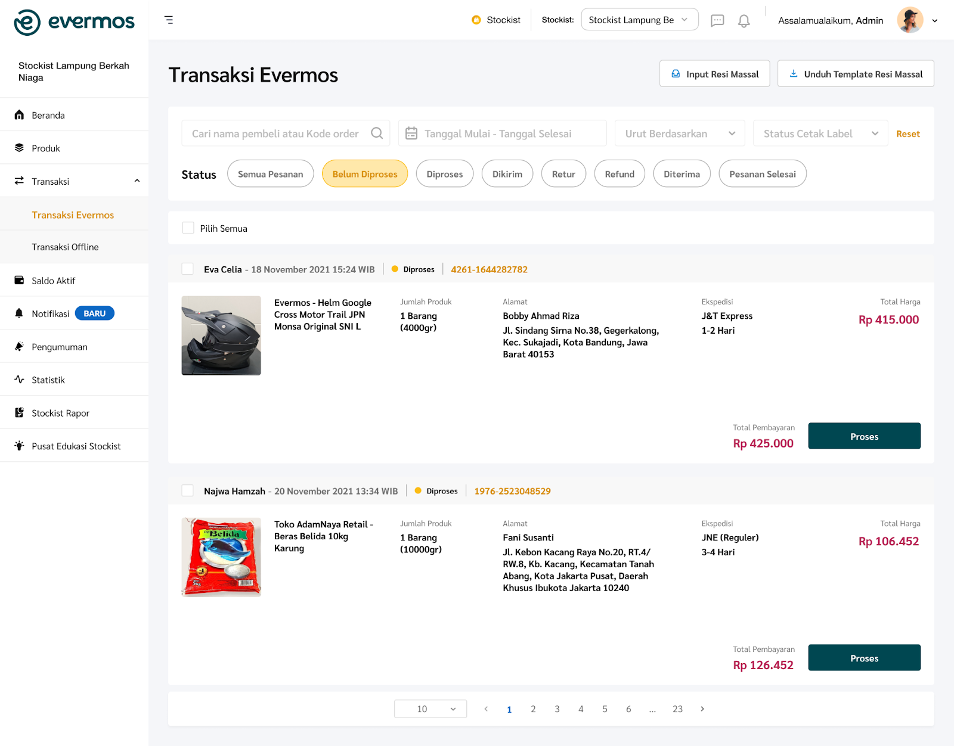
Task: Open the Pusat Edukasi Stockist icon
Action: (20, 445)
